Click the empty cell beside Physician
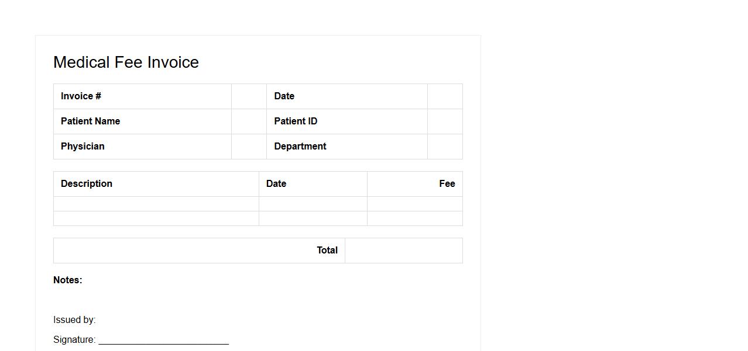748x351 pixels. click(x=249, y=147)
